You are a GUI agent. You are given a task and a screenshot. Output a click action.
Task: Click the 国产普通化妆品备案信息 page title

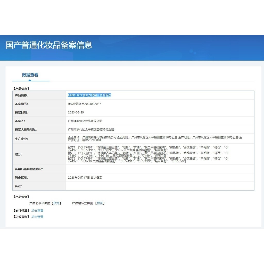click(49, 45)
